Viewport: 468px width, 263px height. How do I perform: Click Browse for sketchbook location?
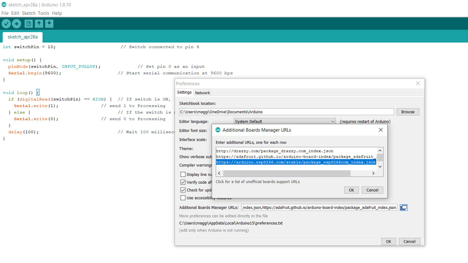tap(408, 112)
